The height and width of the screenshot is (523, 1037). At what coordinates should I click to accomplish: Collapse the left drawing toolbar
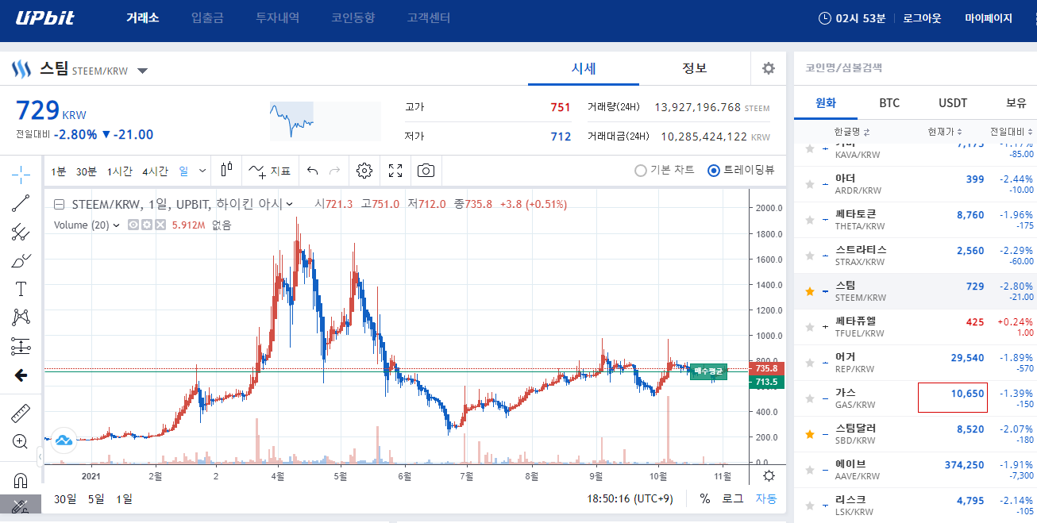(40, 456)
